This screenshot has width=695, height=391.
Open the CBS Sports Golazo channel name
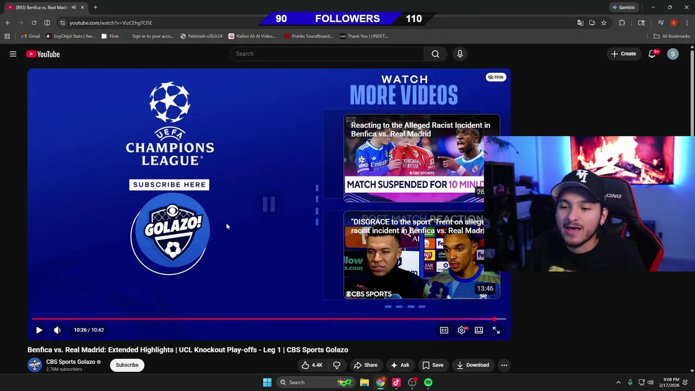pyautogui.click(x=71, y=362)
